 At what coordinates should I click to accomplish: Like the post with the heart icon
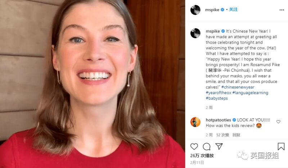point(194,146)
